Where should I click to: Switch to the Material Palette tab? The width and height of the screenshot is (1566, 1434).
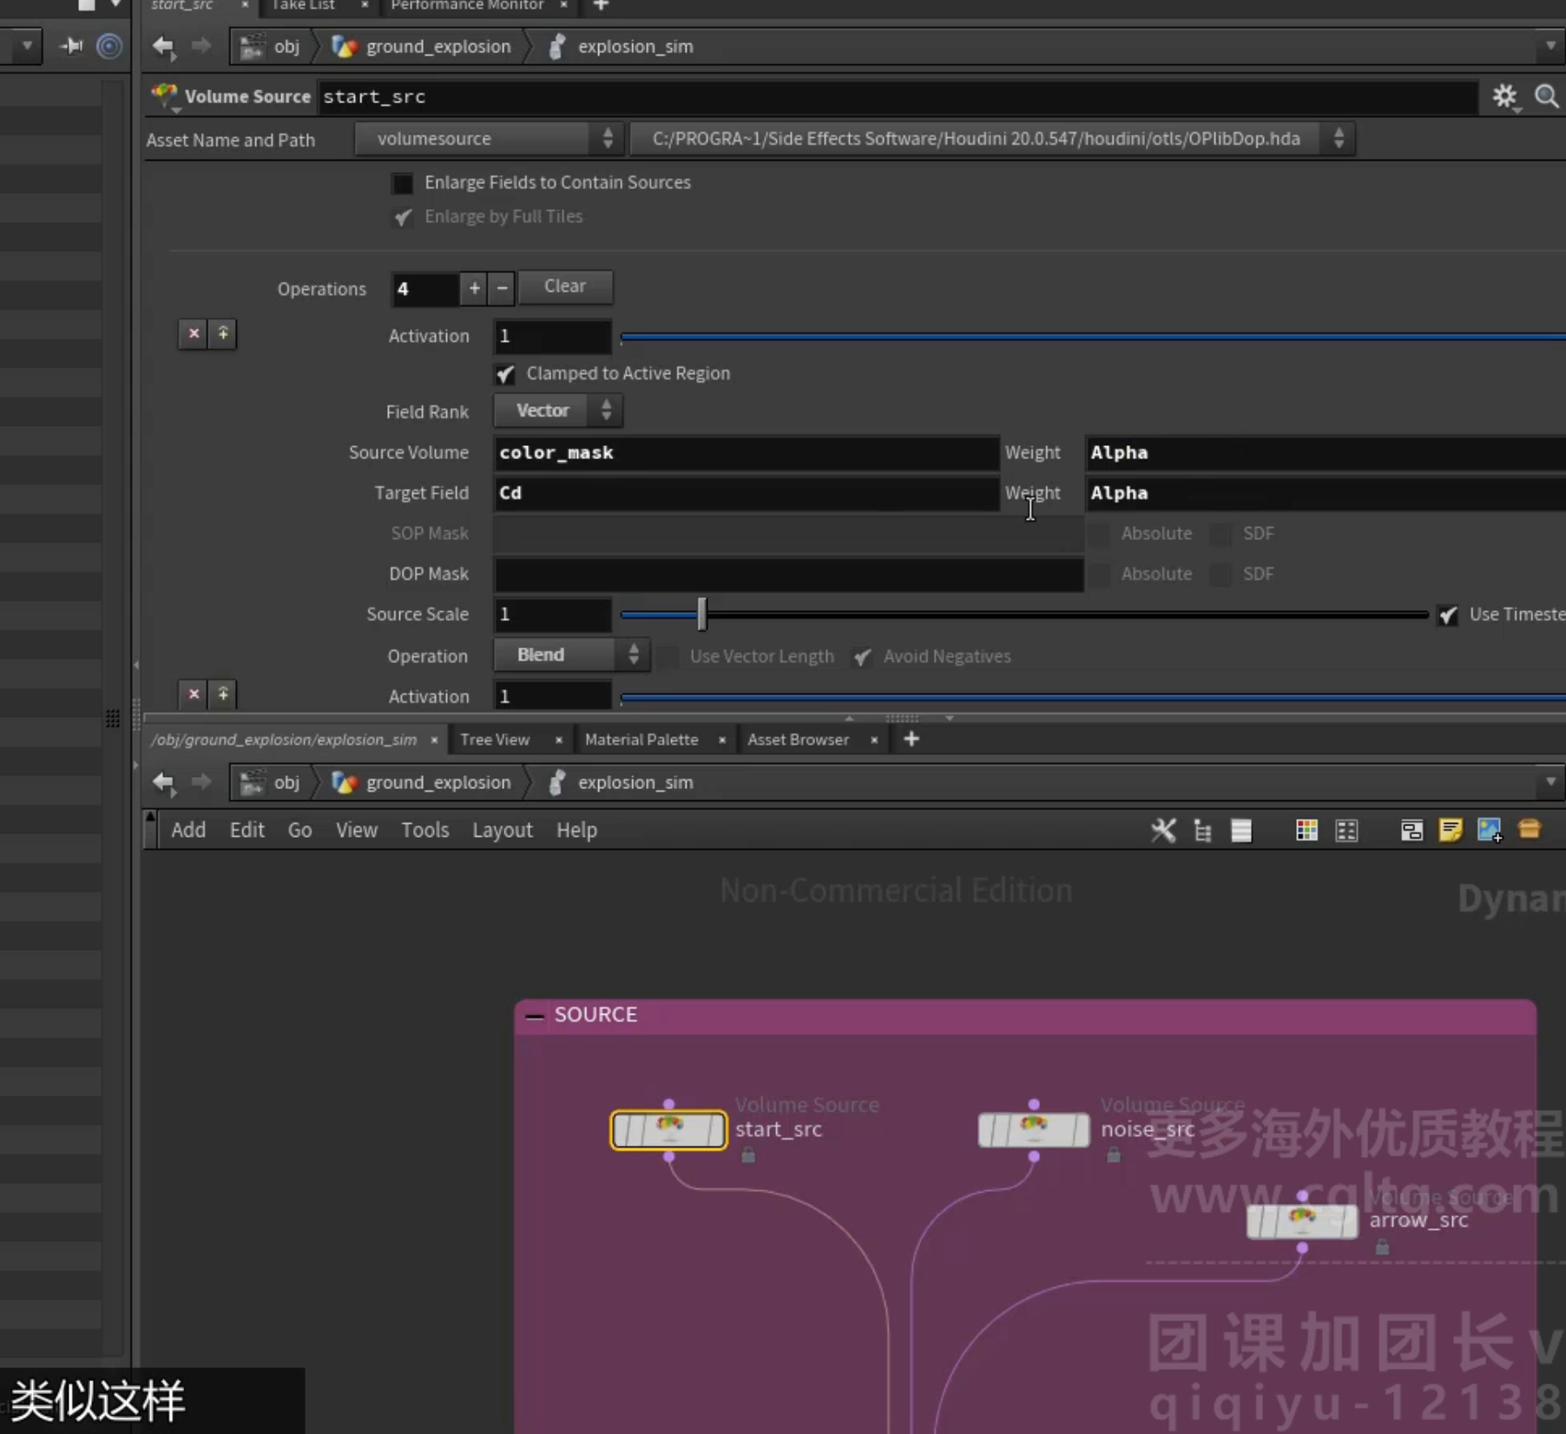(642, 740)
